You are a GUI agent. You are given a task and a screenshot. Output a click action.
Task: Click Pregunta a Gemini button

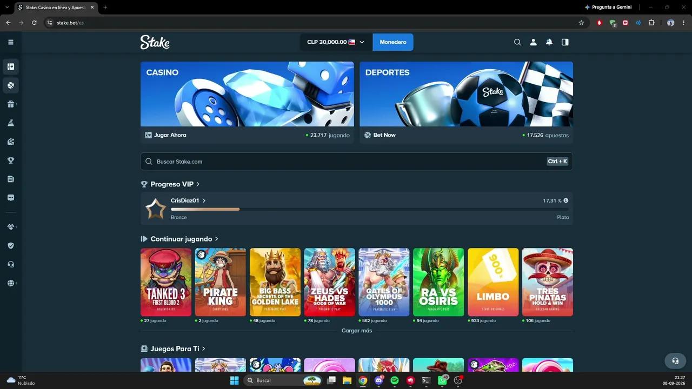coord(608,7)
